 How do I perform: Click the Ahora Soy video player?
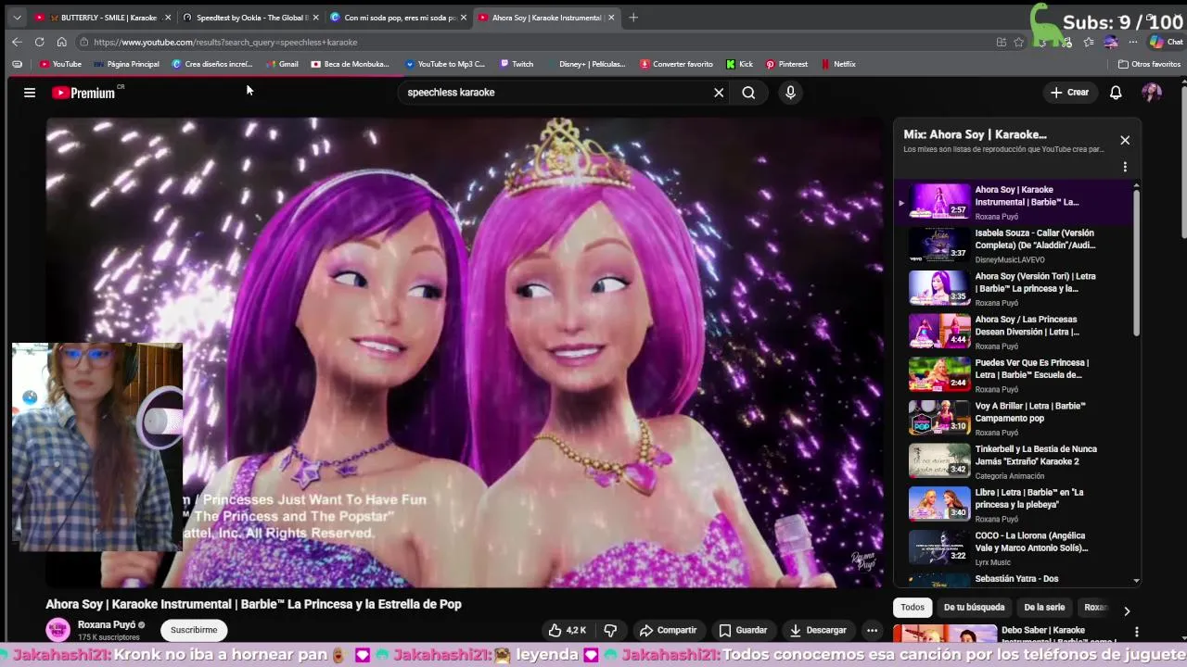pyautogui.click(x=464, y=352)
